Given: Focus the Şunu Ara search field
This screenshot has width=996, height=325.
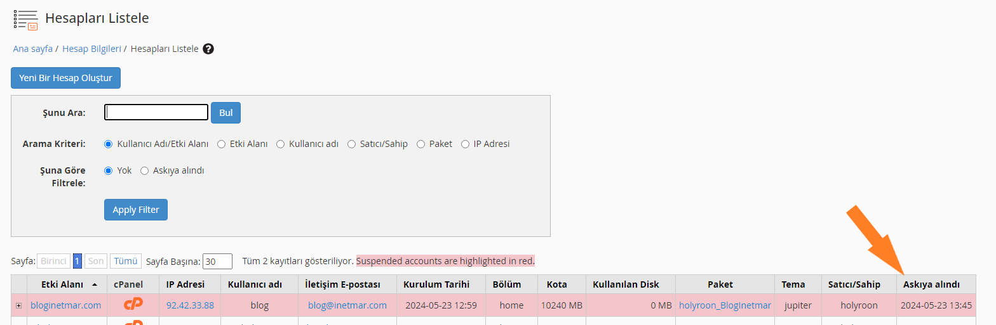Looking at the screenshot, I should click(156, 112).
